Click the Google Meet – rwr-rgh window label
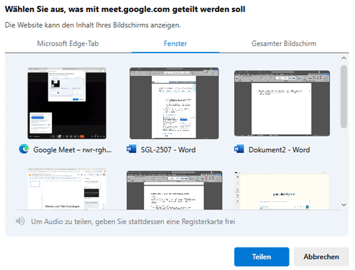The height and width of the screenshot is (270, 355). [x=72, y=150]
